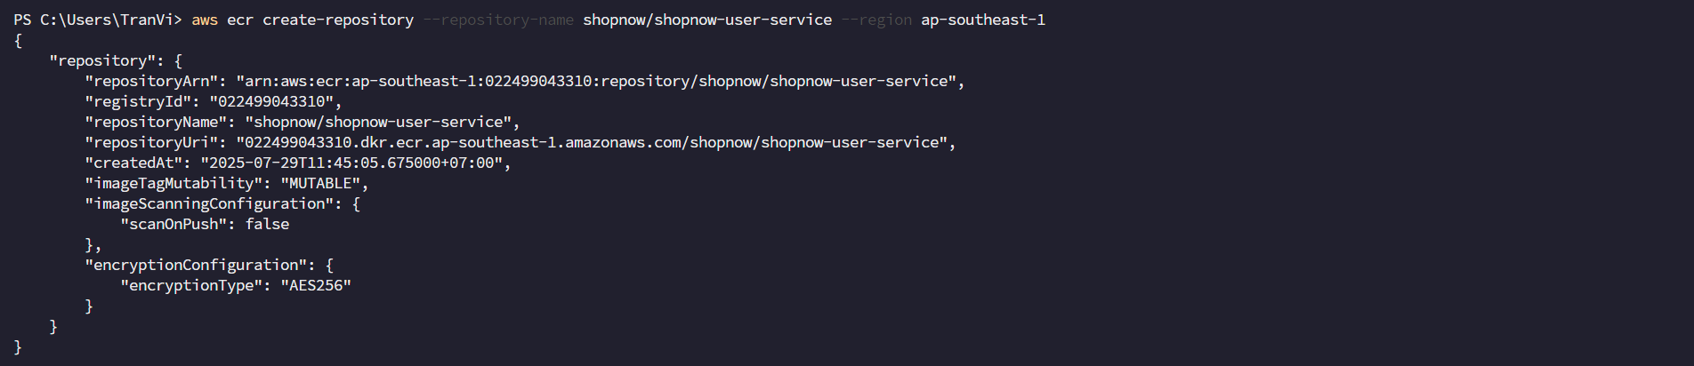This screenshot has height=366, width=1694.
Task: Click the "imageTagMutability" key
Action: [x=173, y=183]
